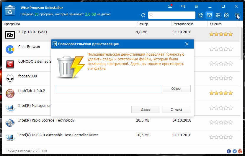Close the custom uninstall dialog
This screenshot has height=156, width=245.
click(x=187, y=44)
